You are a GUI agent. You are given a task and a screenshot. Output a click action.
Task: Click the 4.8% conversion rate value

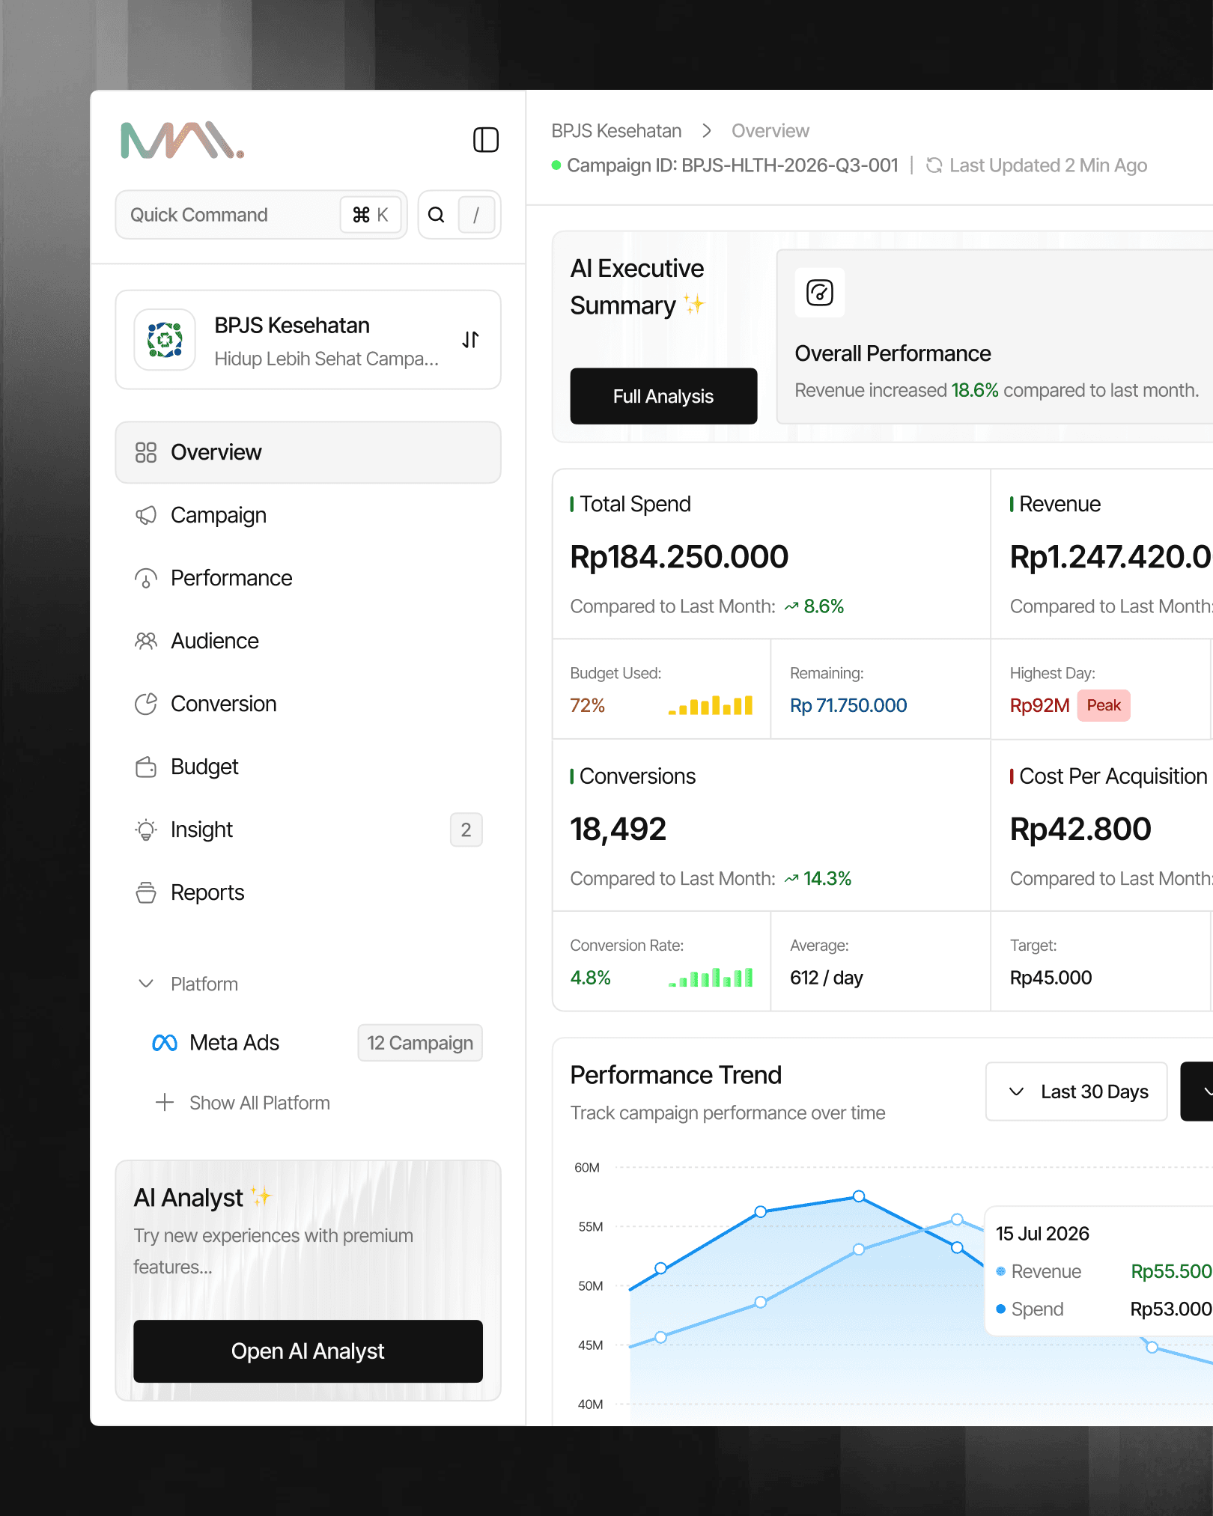click(590, 978)
